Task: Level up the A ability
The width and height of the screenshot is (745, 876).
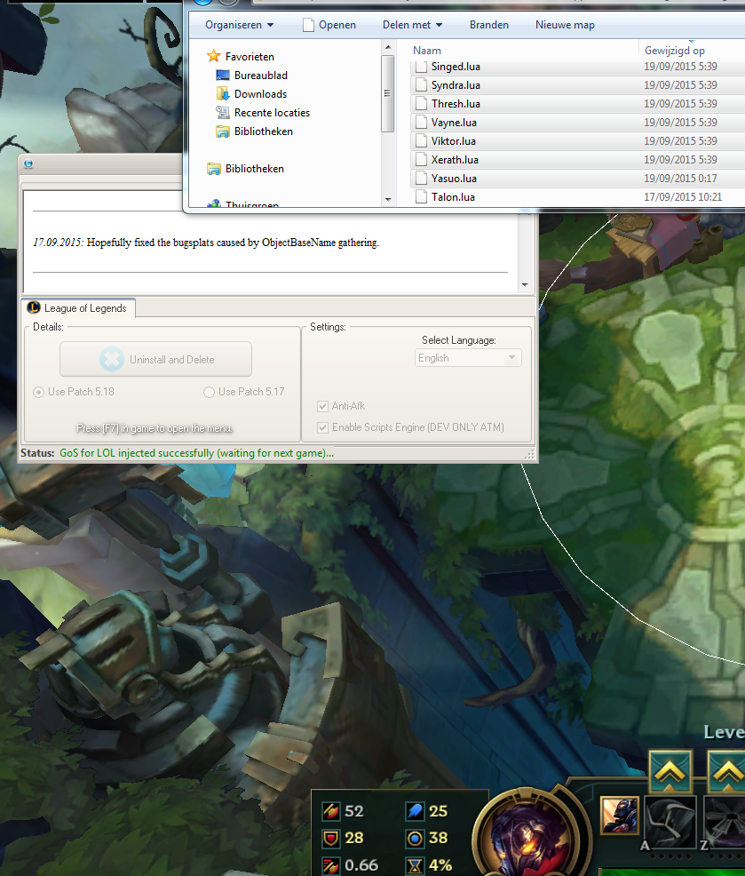Action: click(670, 771)
